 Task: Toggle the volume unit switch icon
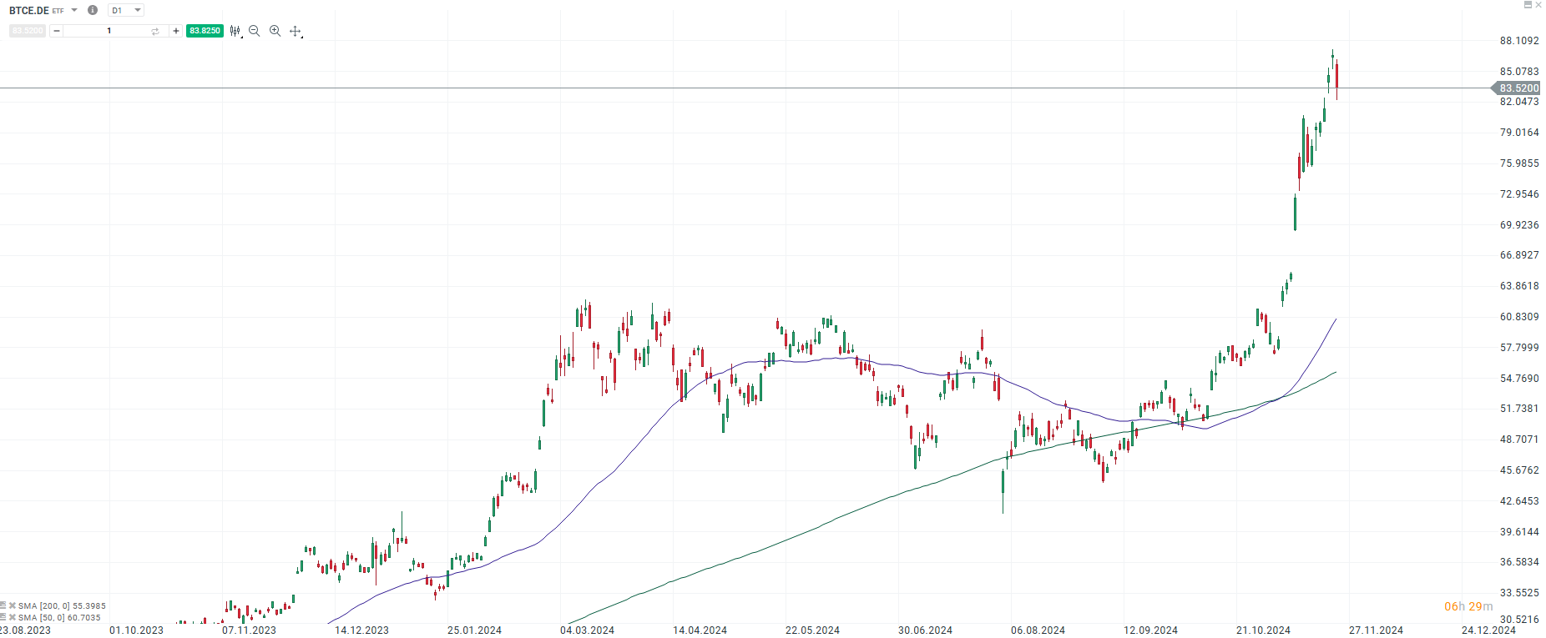(155, 31)
